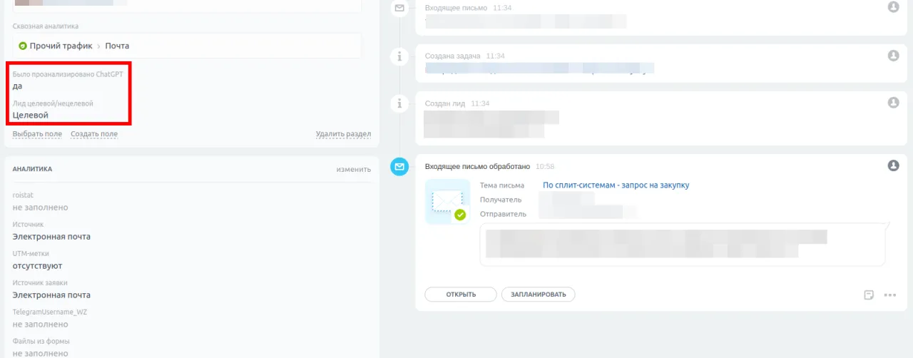Click the АНАЛИТИКА section header
Screen dimensions: 913x358
pyautogui.click(x=32, y=170)
